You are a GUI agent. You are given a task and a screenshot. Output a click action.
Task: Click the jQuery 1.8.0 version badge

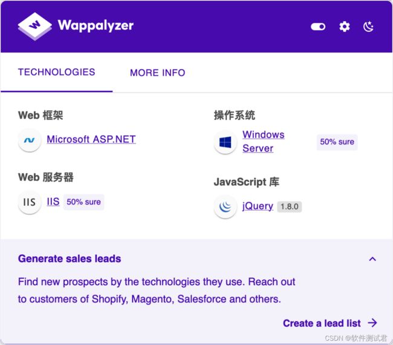pos(290,207)
